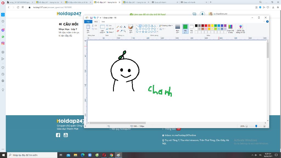This screenshot has width=281, height=158.
Task: Switch to the Xem (View) ribbon tab
Action: coord(103,22)
